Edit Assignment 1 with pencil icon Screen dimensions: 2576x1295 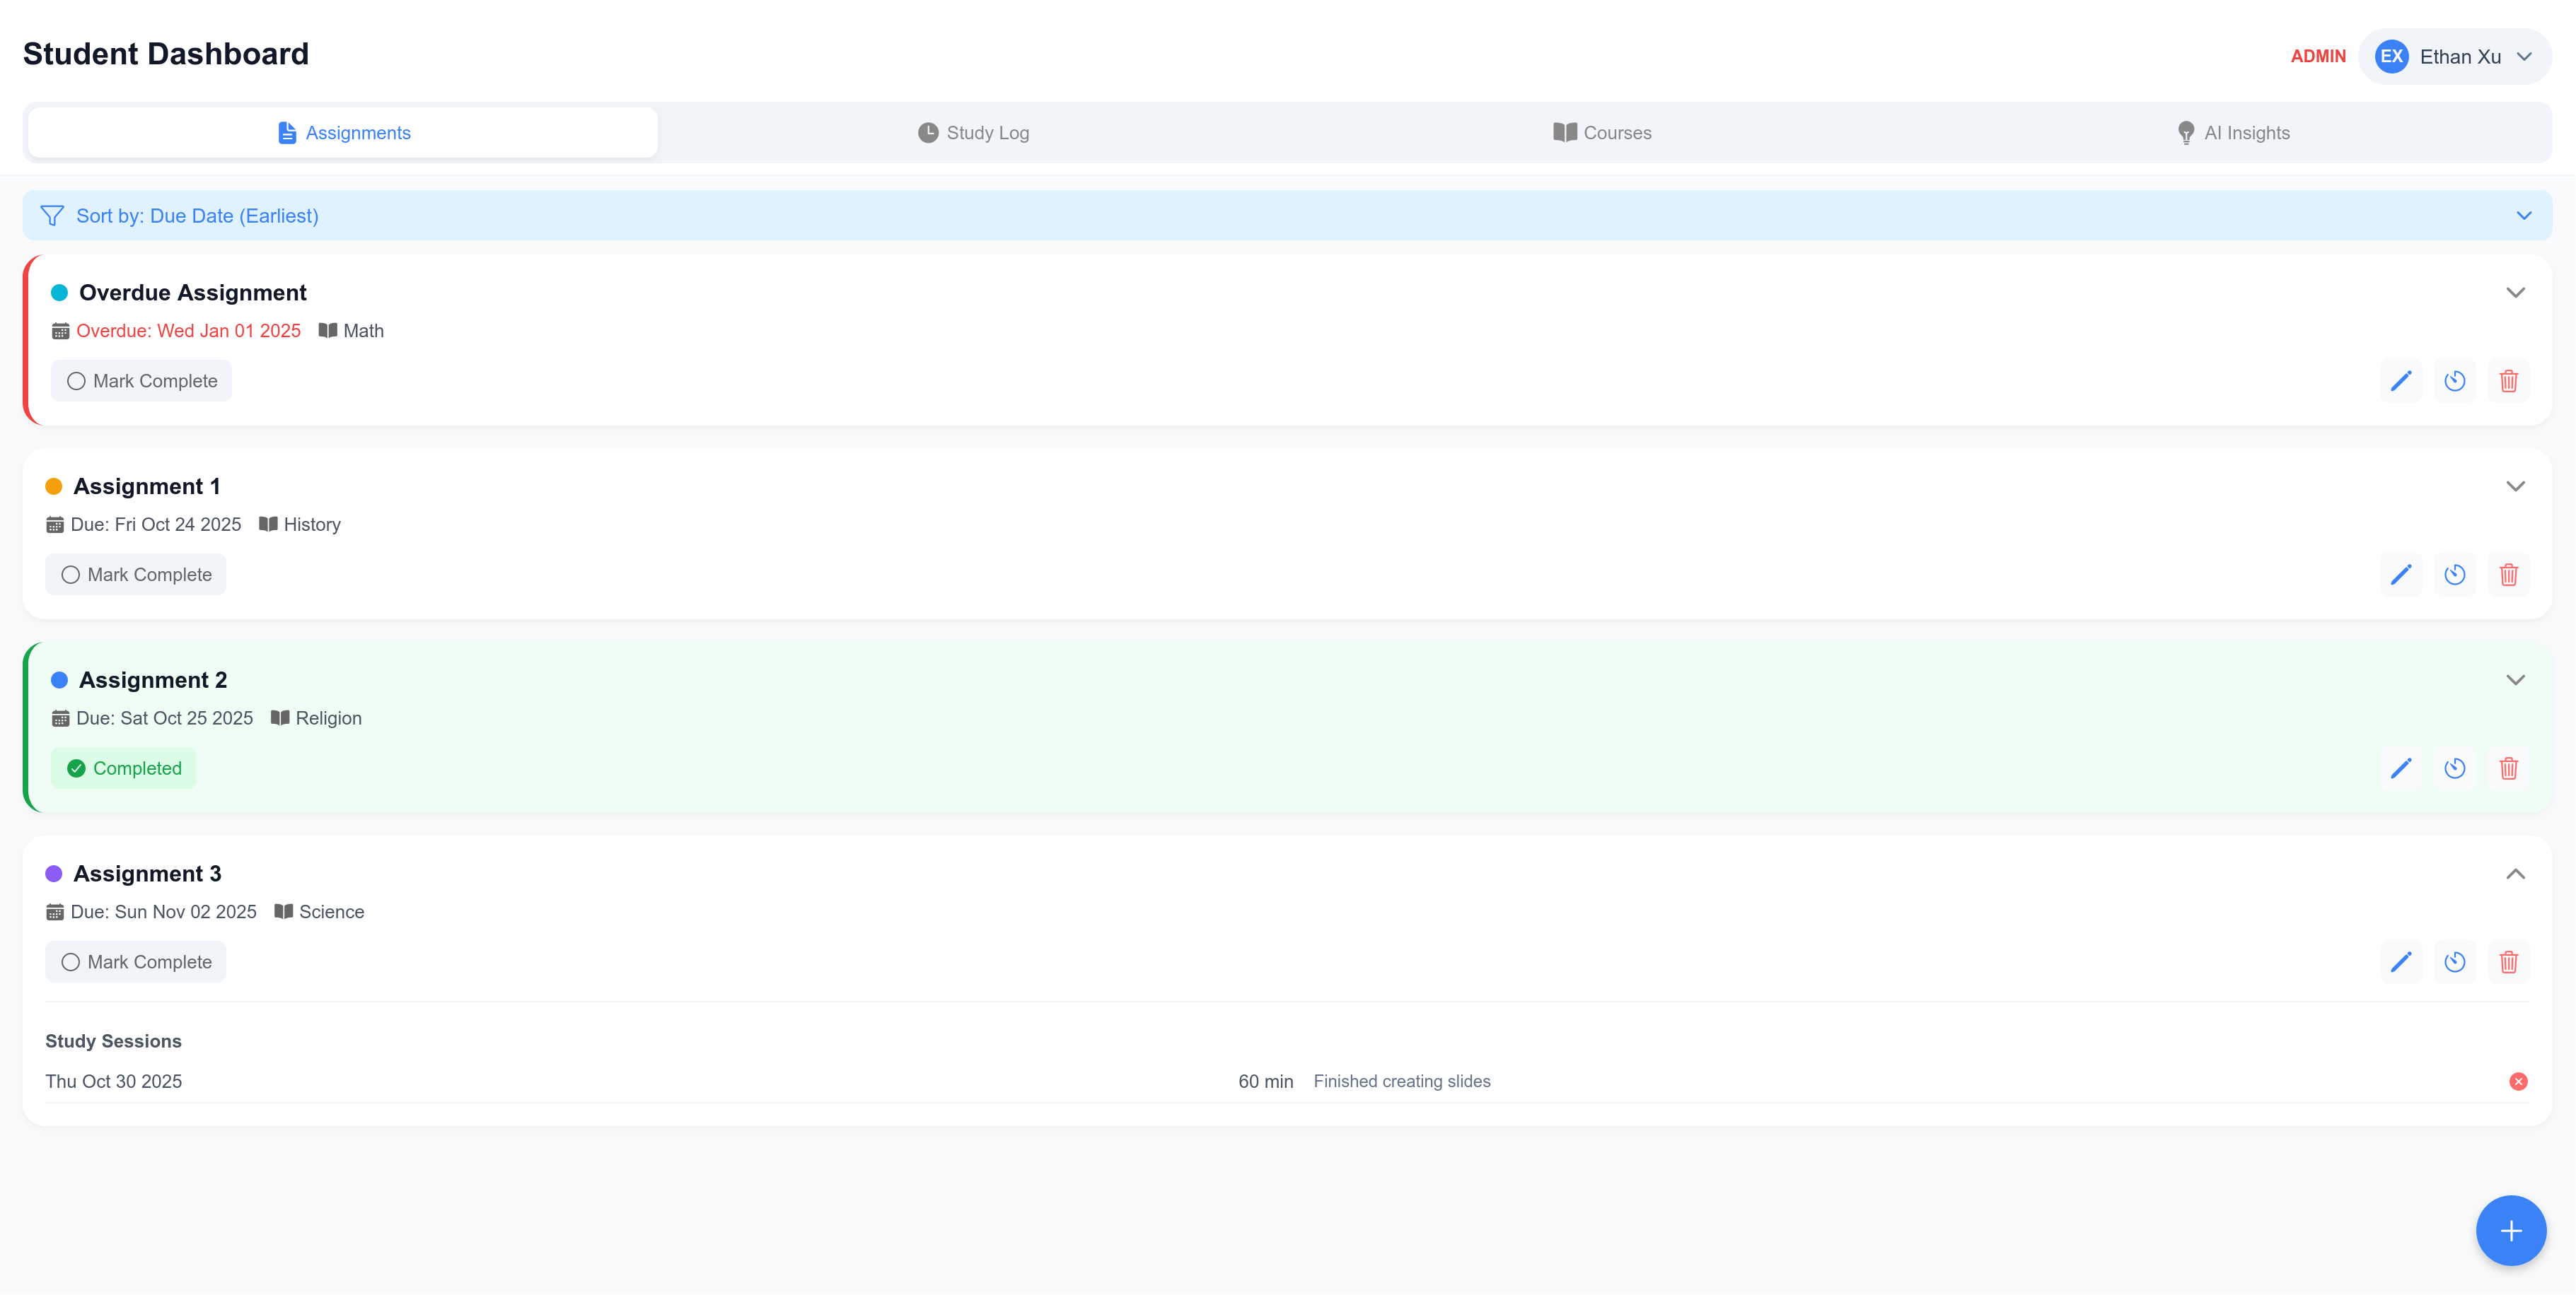(x=2401, y=575)
